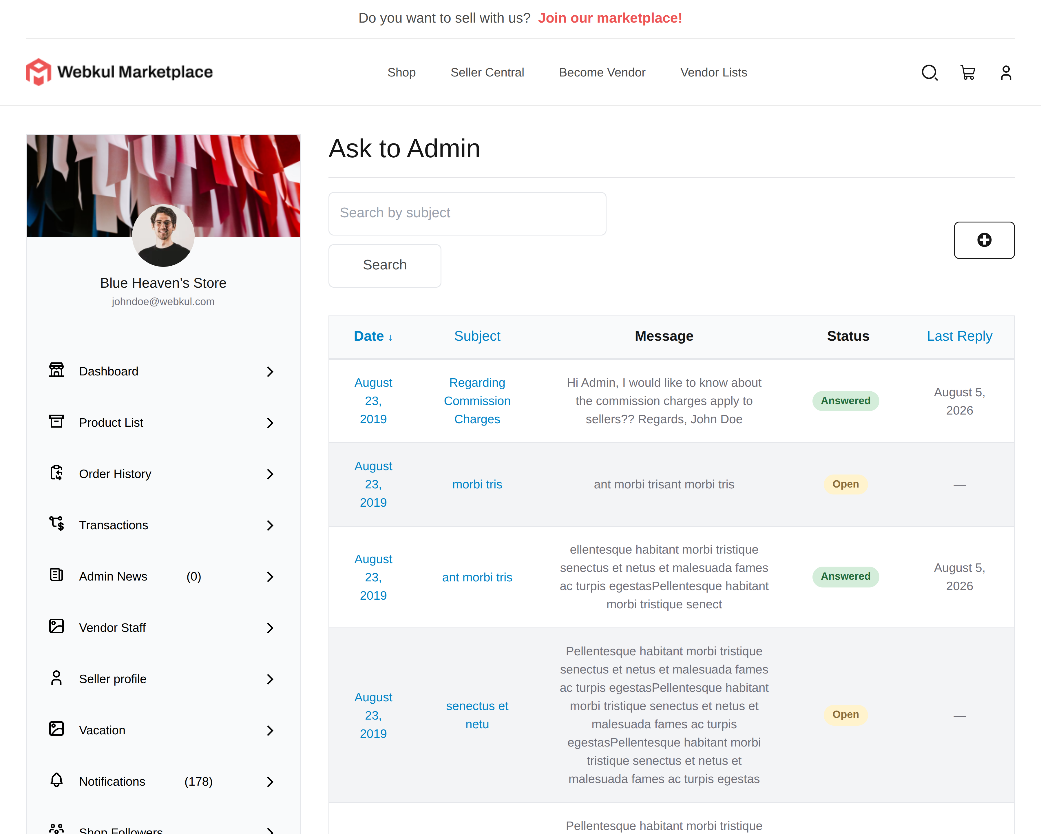Click the Transactions dollar icon
The height and width of the screenshot is (834, 1041).
56,523
